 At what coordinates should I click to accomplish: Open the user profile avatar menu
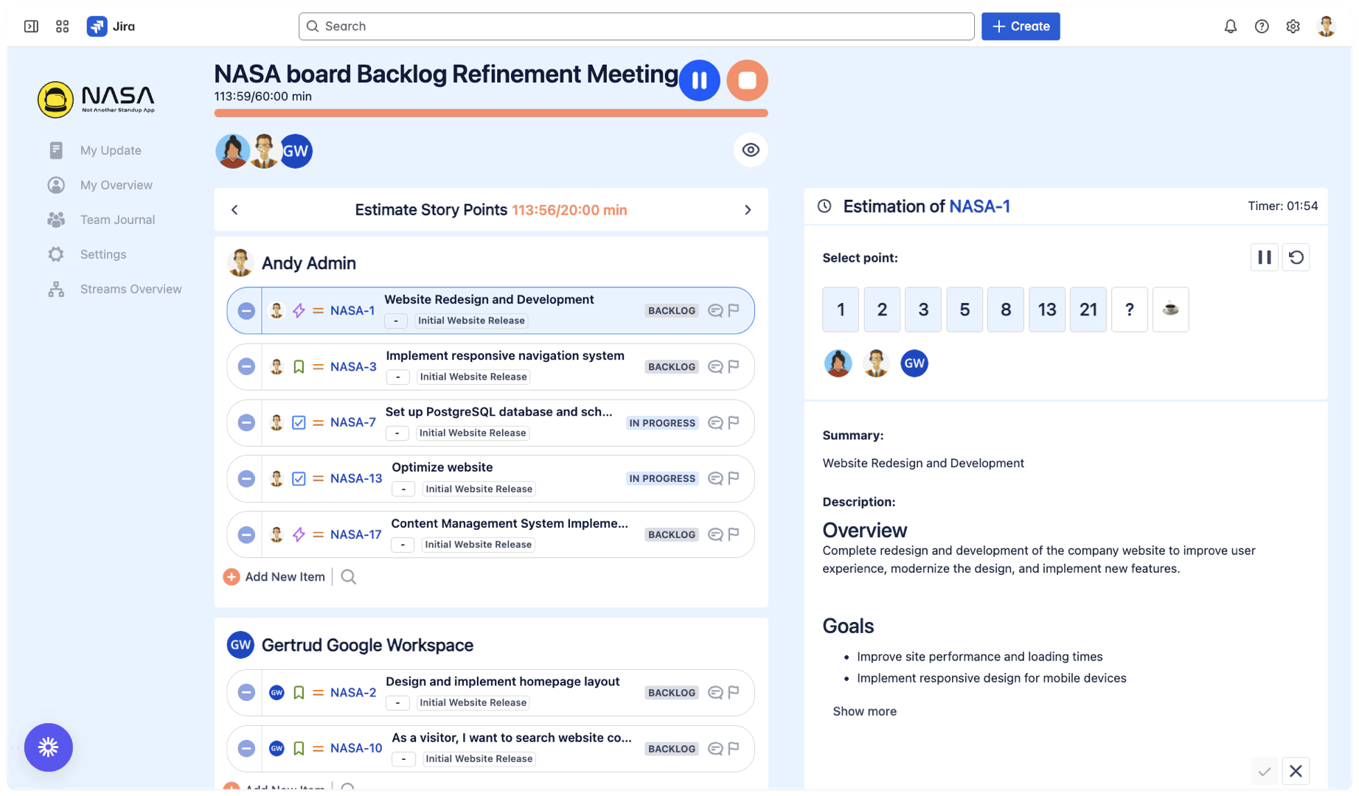[1326, 27]
